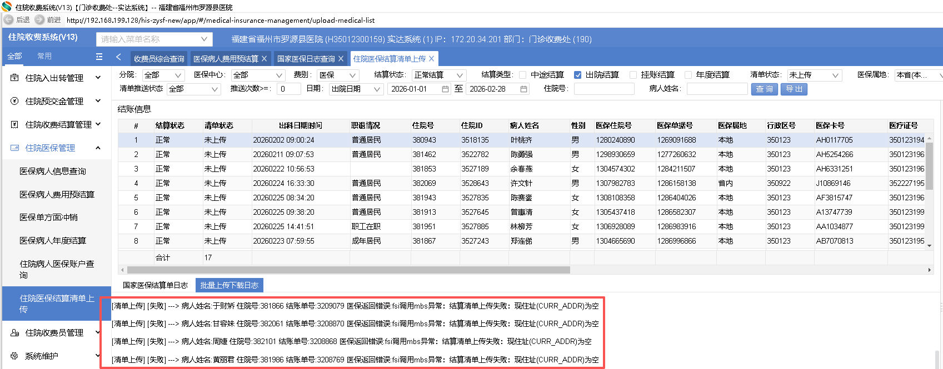Select the row for patient 陈勇强

tap(521, 154)
